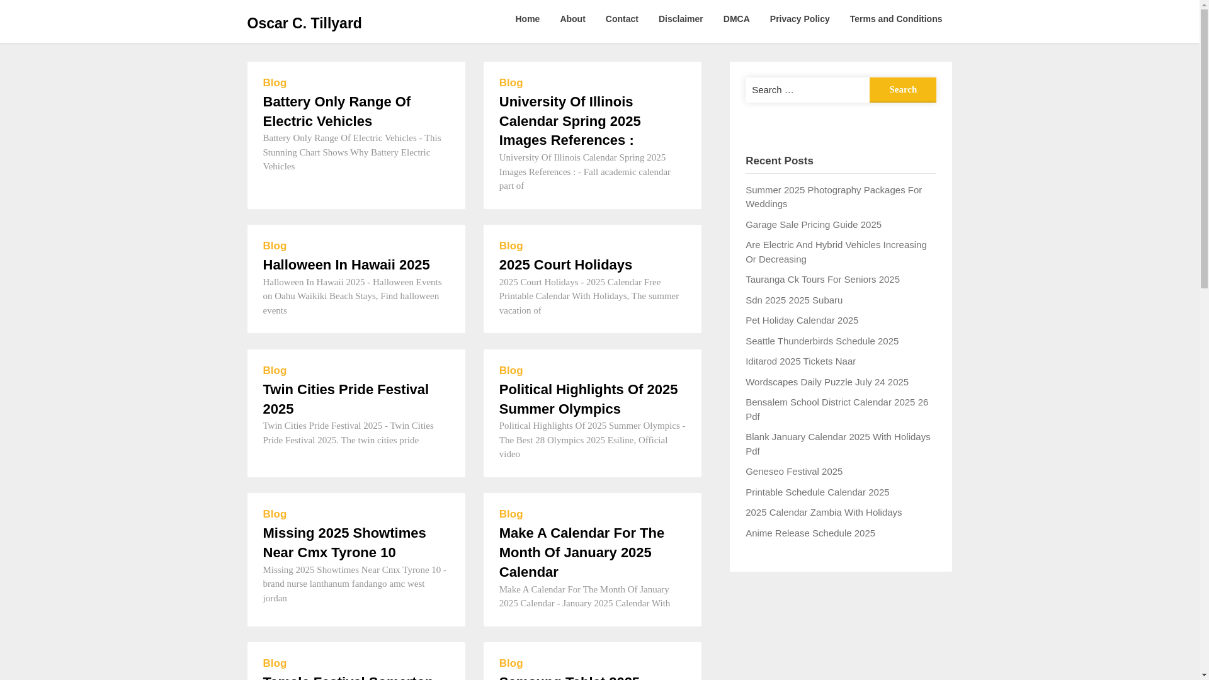The height and width of the screenshot is (680, 1209).
Task: Open Twin Cities Pride Festival 2025 post
Action: click(x=346, y=399)
